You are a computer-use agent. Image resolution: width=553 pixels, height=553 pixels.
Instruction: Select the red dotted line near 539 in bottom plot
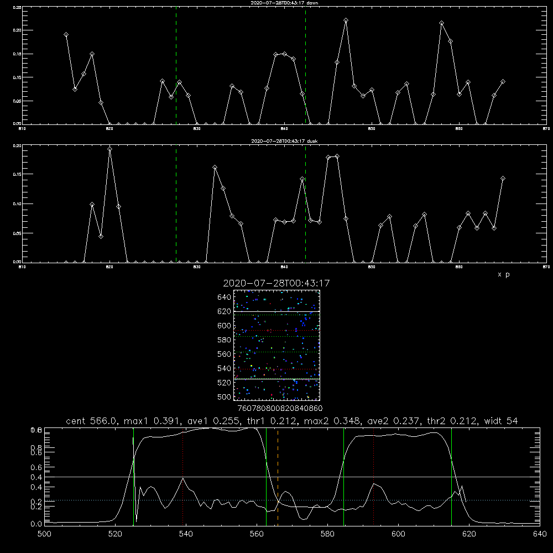(x=182, y=478)
